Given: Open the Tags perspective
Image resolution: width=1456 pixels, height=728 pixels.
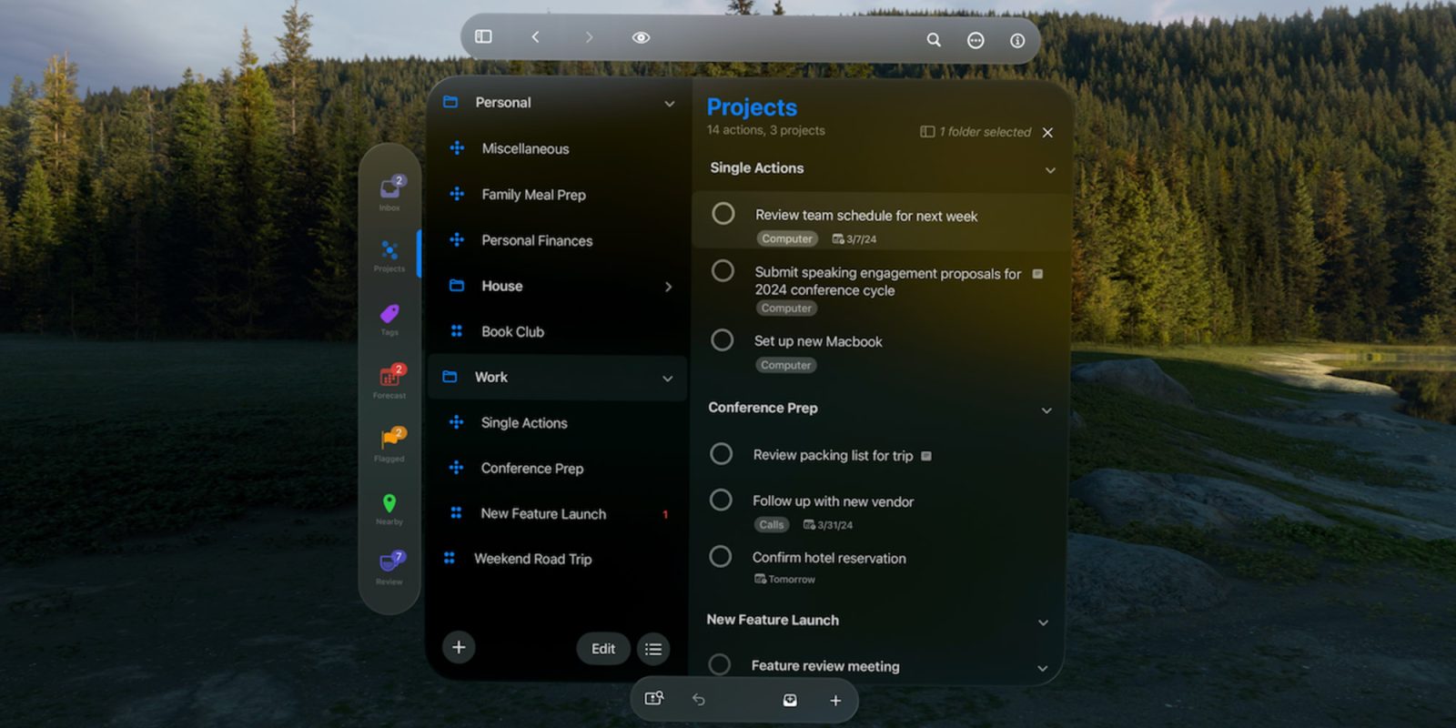Looking at the screenshot, I should click(389, 318).
